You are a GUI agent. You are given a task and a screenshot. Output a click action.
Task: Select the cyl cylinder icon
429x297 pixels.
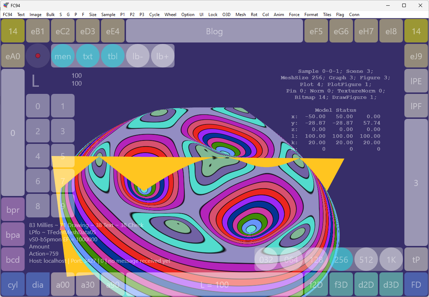pyautogui.click(x=13, y=285)
